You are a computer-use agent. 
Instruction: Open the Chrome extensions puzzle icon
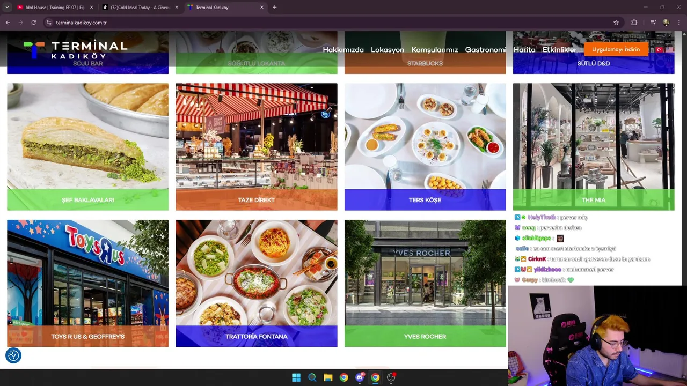click(634, 23)
